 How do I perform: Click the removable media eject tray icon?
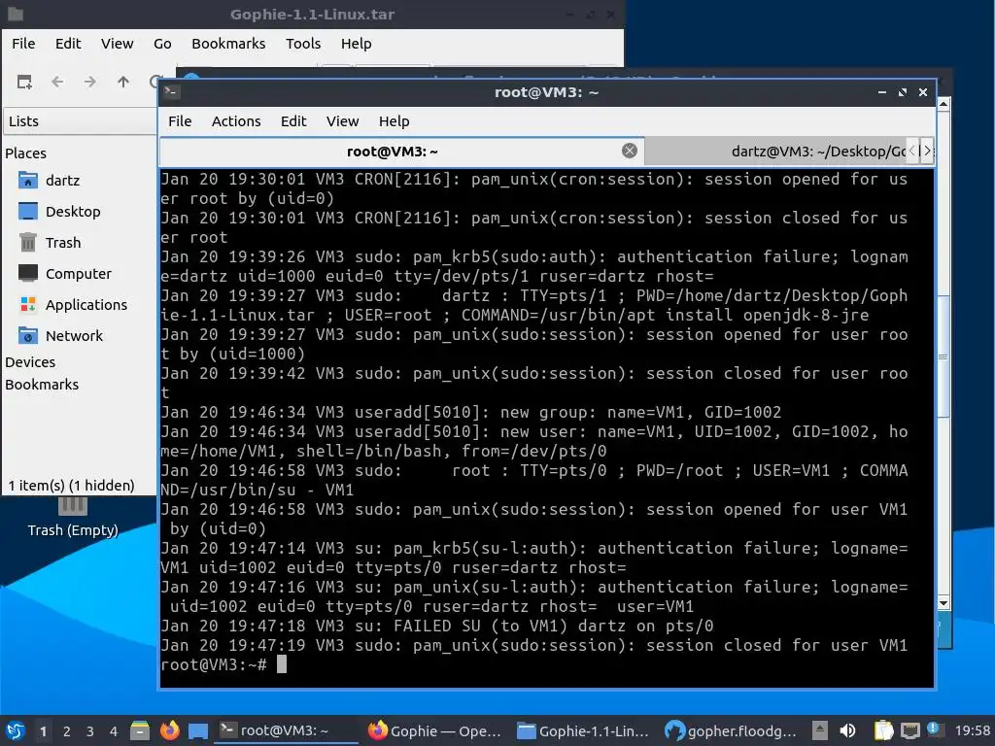pos(820,730)
